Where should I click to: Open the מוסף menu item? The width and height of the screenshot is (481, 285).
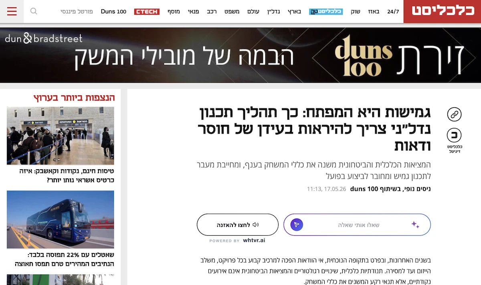[174, 12]
